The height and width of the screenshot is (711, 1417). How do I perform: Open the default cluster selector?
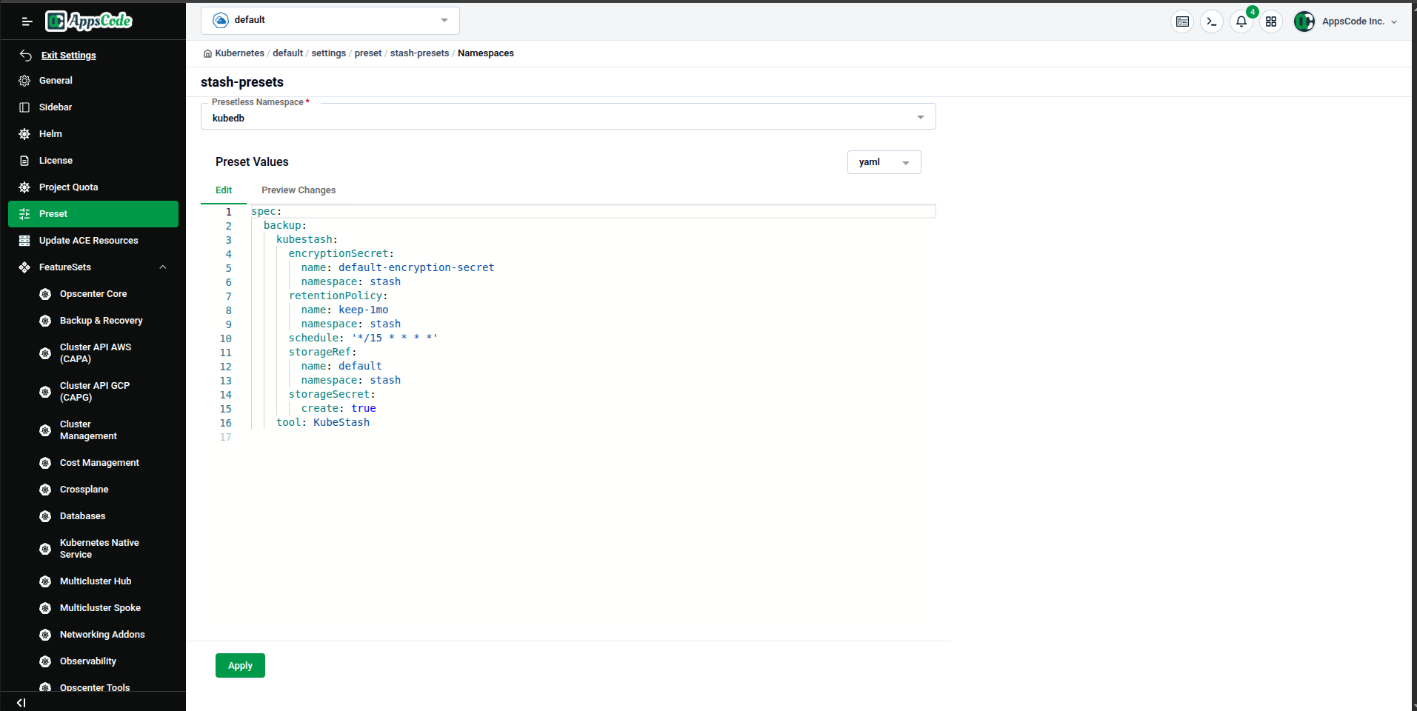[x=330, y=20]
